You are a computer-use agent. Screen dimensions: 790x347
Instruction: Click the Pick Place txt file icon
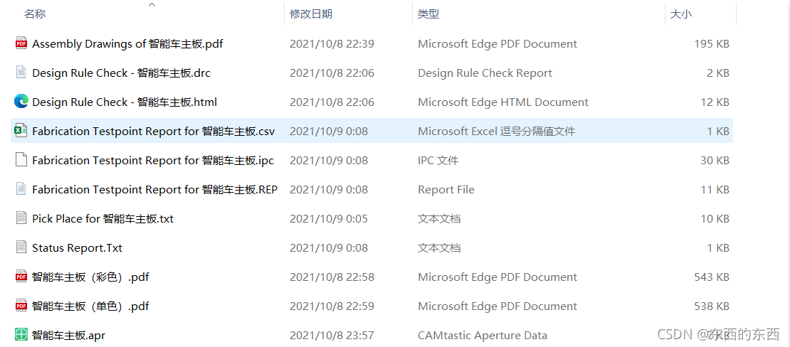(x=21, y=218)
